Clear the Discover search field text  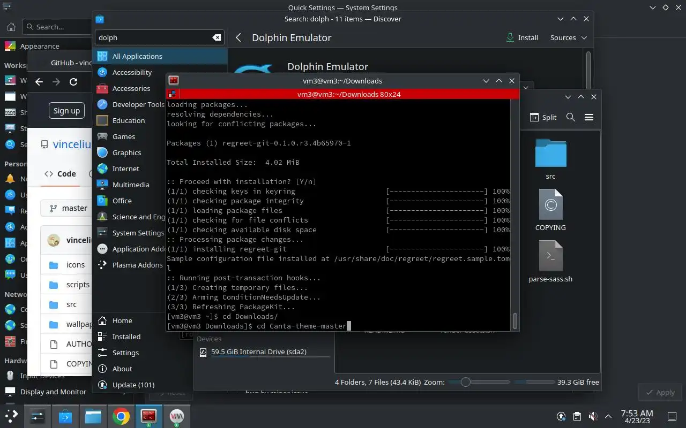pyautogui.click(x=217, y=37)
